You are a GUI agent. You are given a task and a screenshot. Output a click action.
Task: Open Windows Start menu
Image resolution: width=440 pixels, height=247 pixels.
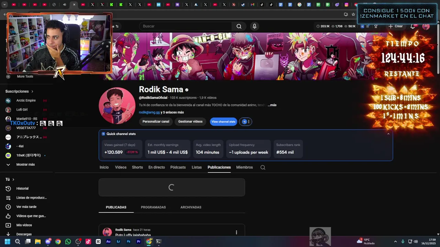tap(7, 242)
